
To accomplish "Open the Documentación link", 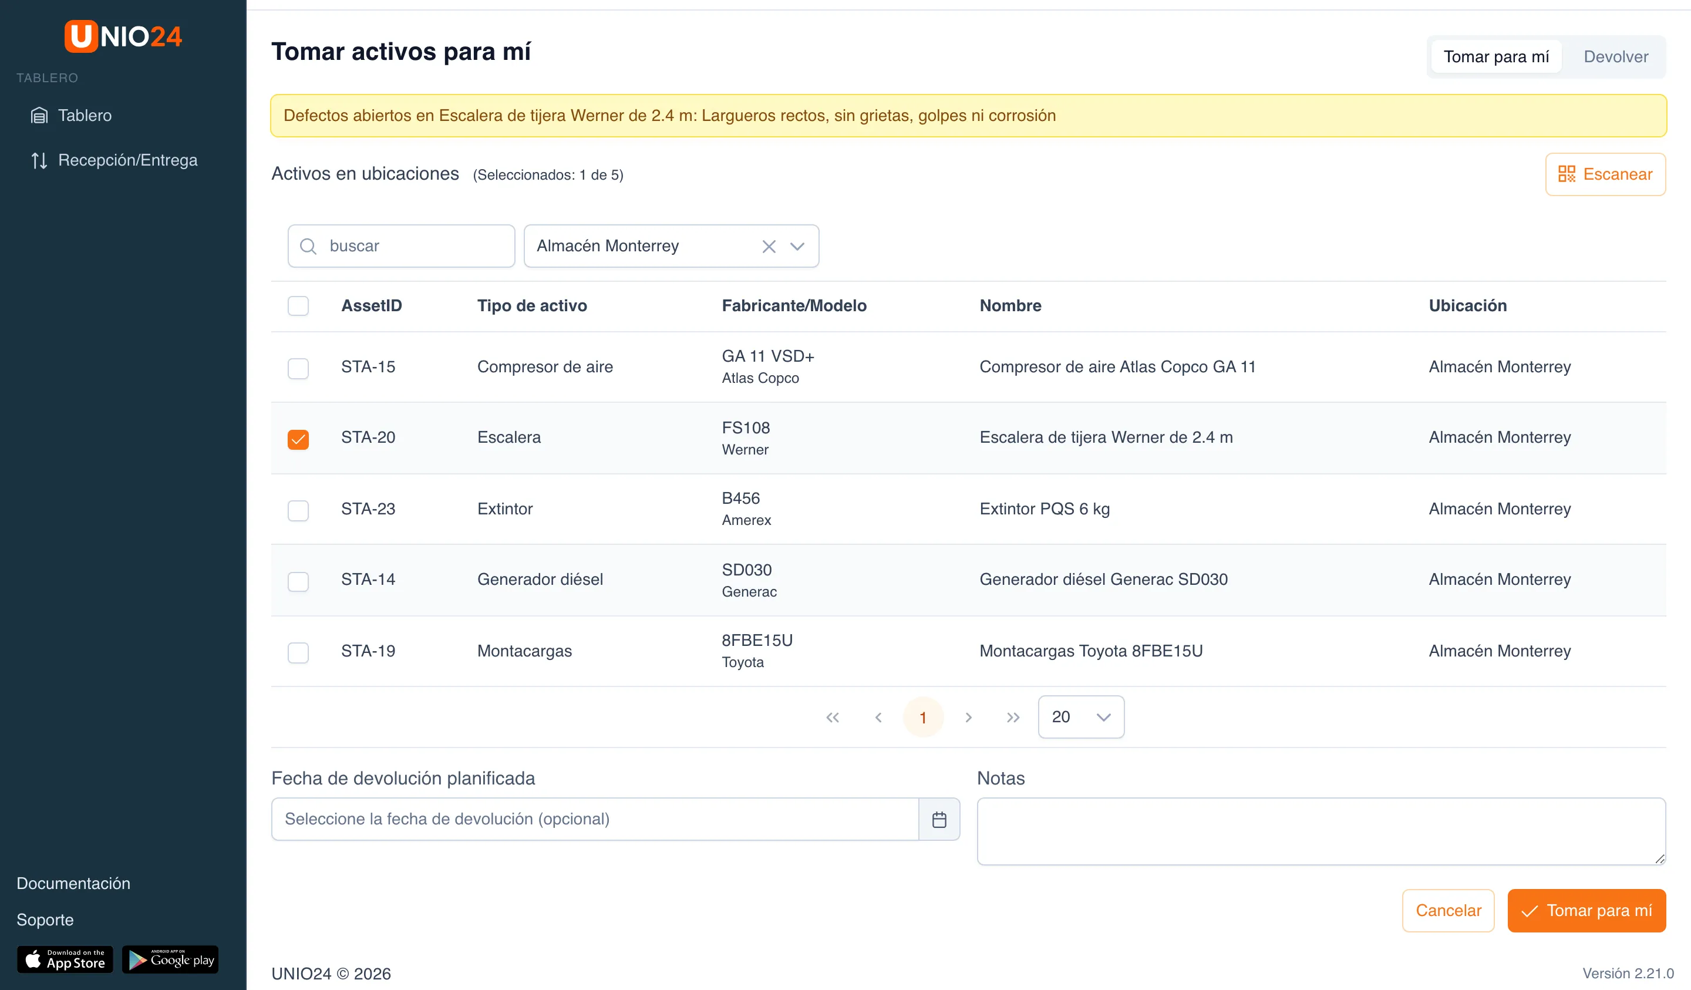I will click(x=73, y=883).
